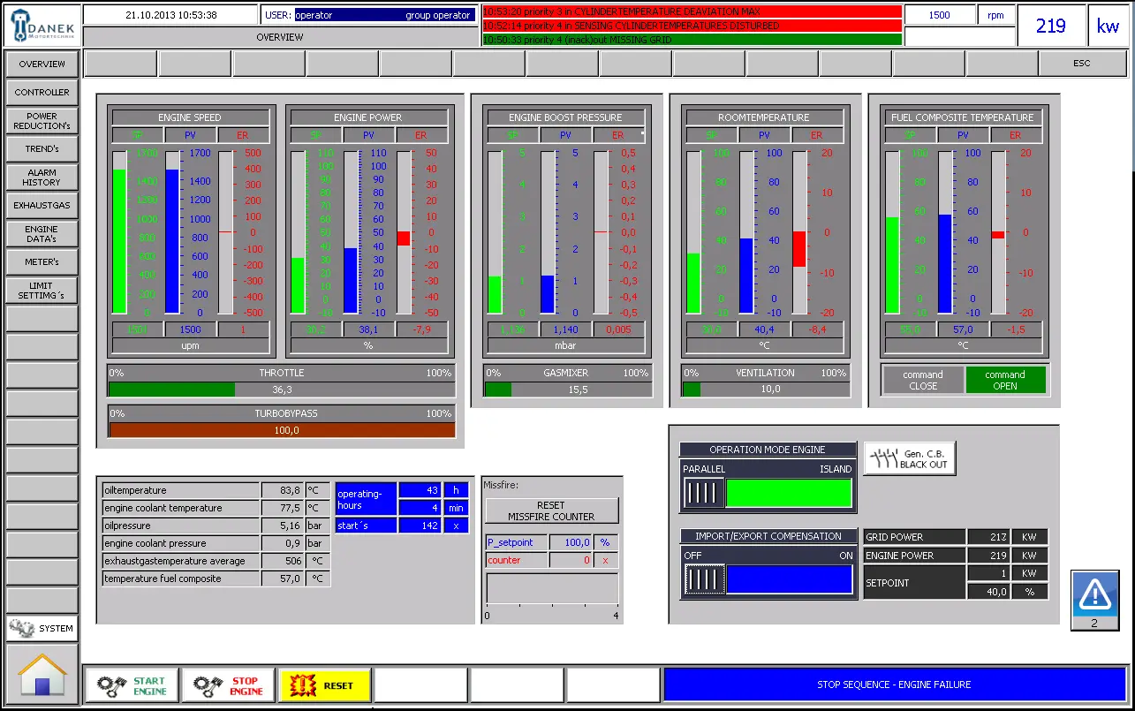Open the CONTROLLER page
The image size is (1135, 711).
42,92
